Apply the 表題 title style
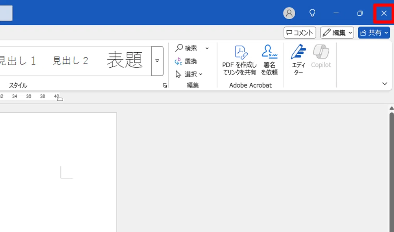This screenshot has height=232, width=394. (x=125, y=60)
